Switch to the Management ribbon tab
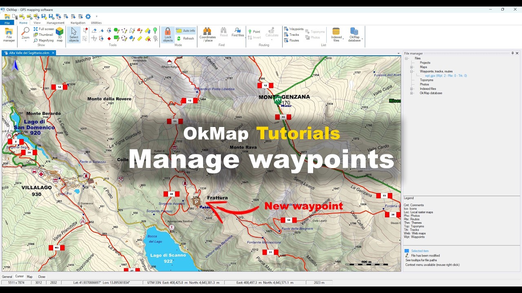The height and width of the screenshot is (293, 522). (55, 23)
